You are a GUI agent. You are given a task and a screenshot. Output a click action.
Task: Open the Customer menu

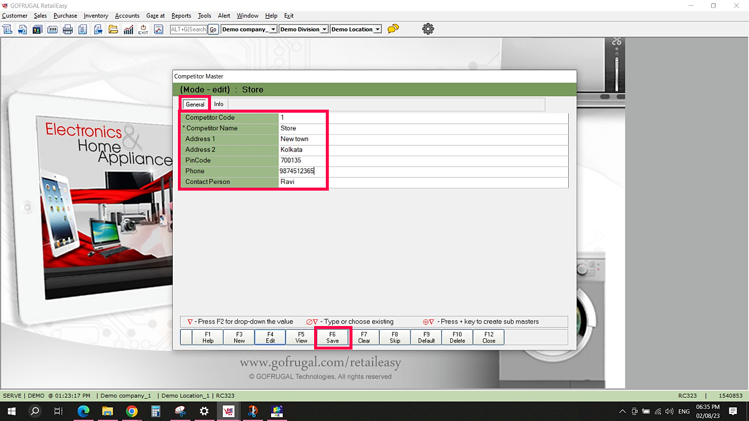click(x=15, y=15)
